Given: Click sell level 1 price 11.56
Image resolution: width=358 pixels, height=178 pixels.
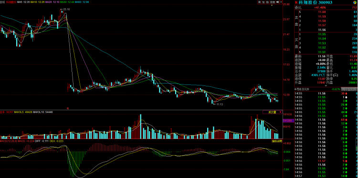Looking at the screenshot, I should point(321,30).
